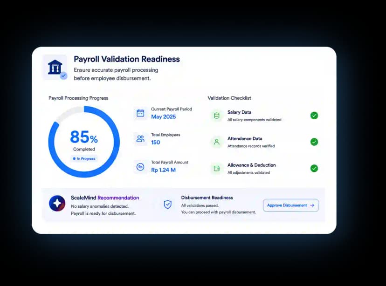Click the 'Payroll Processing Progress' section heading
The image size is (386, 286).
[x=78, y=98]
